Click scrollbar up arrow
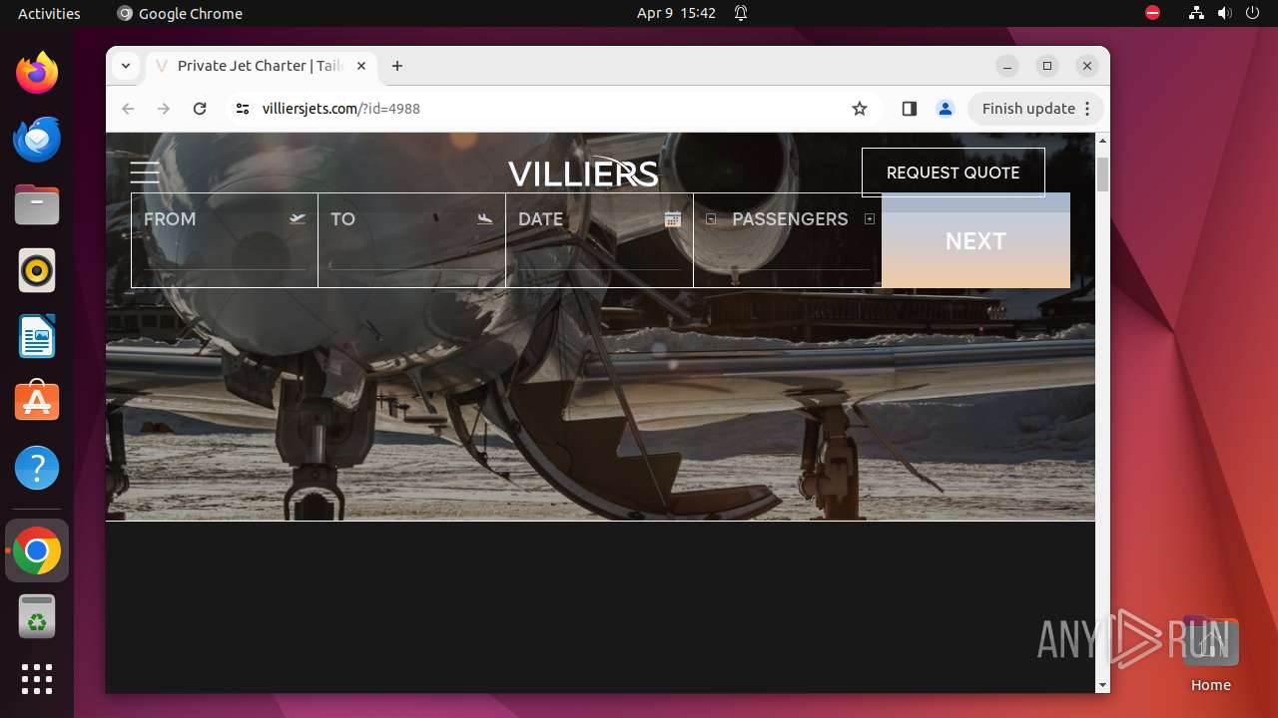The image size is (1278, 718). 1102,140
